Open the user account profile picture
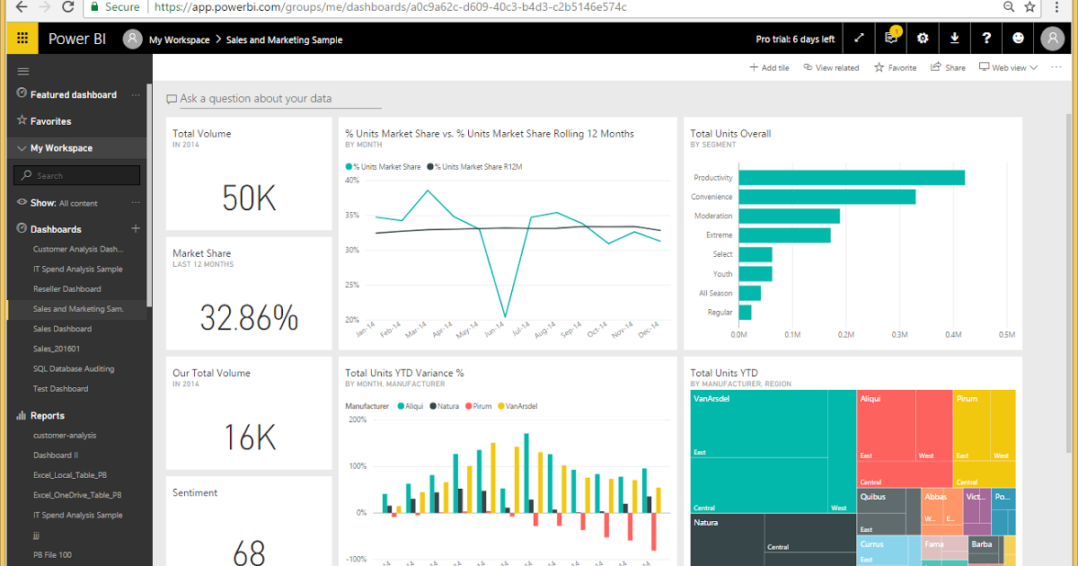Screen dimensions: 1078x566 [1052, 39]
